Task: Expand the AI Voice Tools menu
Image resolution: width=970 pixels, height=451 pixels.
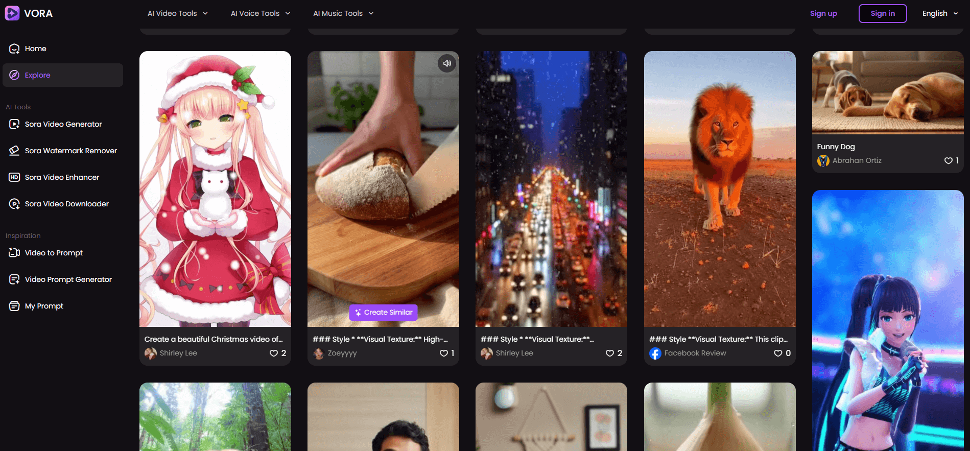Action: (260, 13)
